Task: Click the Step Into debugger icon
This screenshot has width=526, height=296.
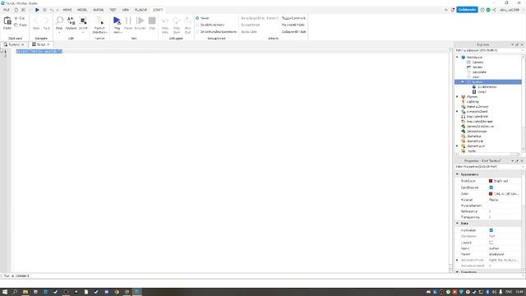Action: pyautogui.click(x=164, y=21)
